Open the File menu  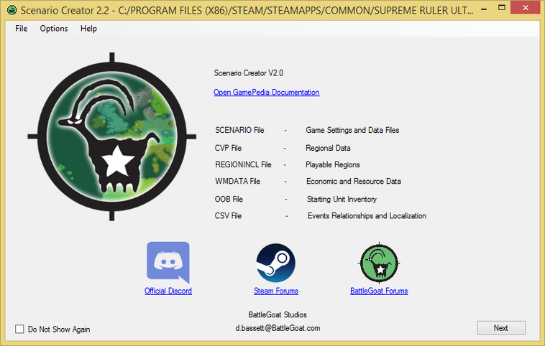click(x=21, y=29)
